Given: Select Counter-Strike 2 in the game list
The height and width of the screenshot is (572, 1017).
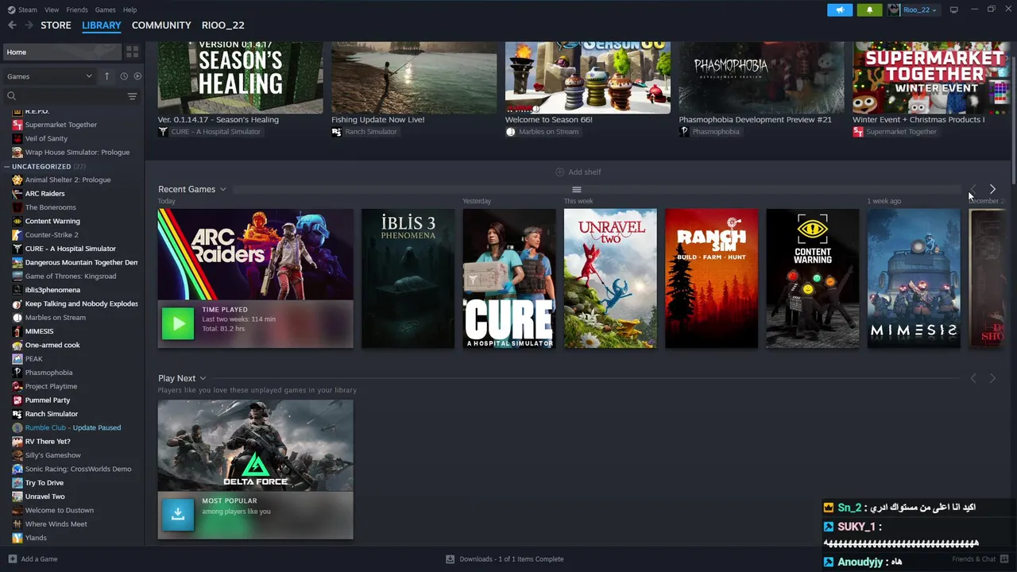Looking at the screenshot, I should pos(52,234).
